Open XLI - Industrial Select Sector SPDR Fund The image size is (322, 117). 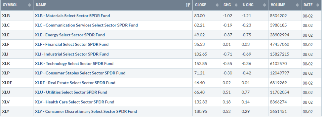pos(72,54)
